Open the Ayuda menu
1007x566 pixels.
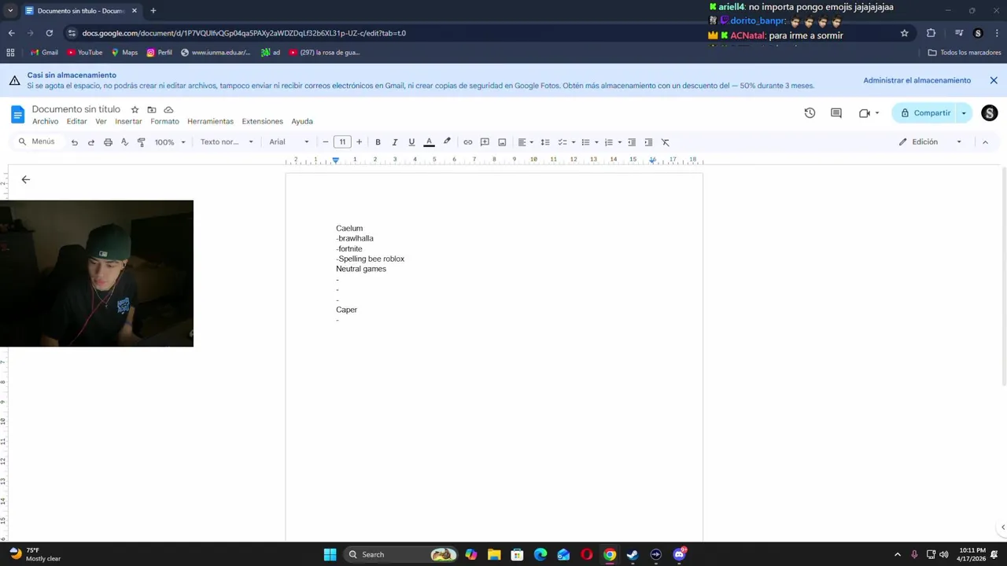(302, 122)
